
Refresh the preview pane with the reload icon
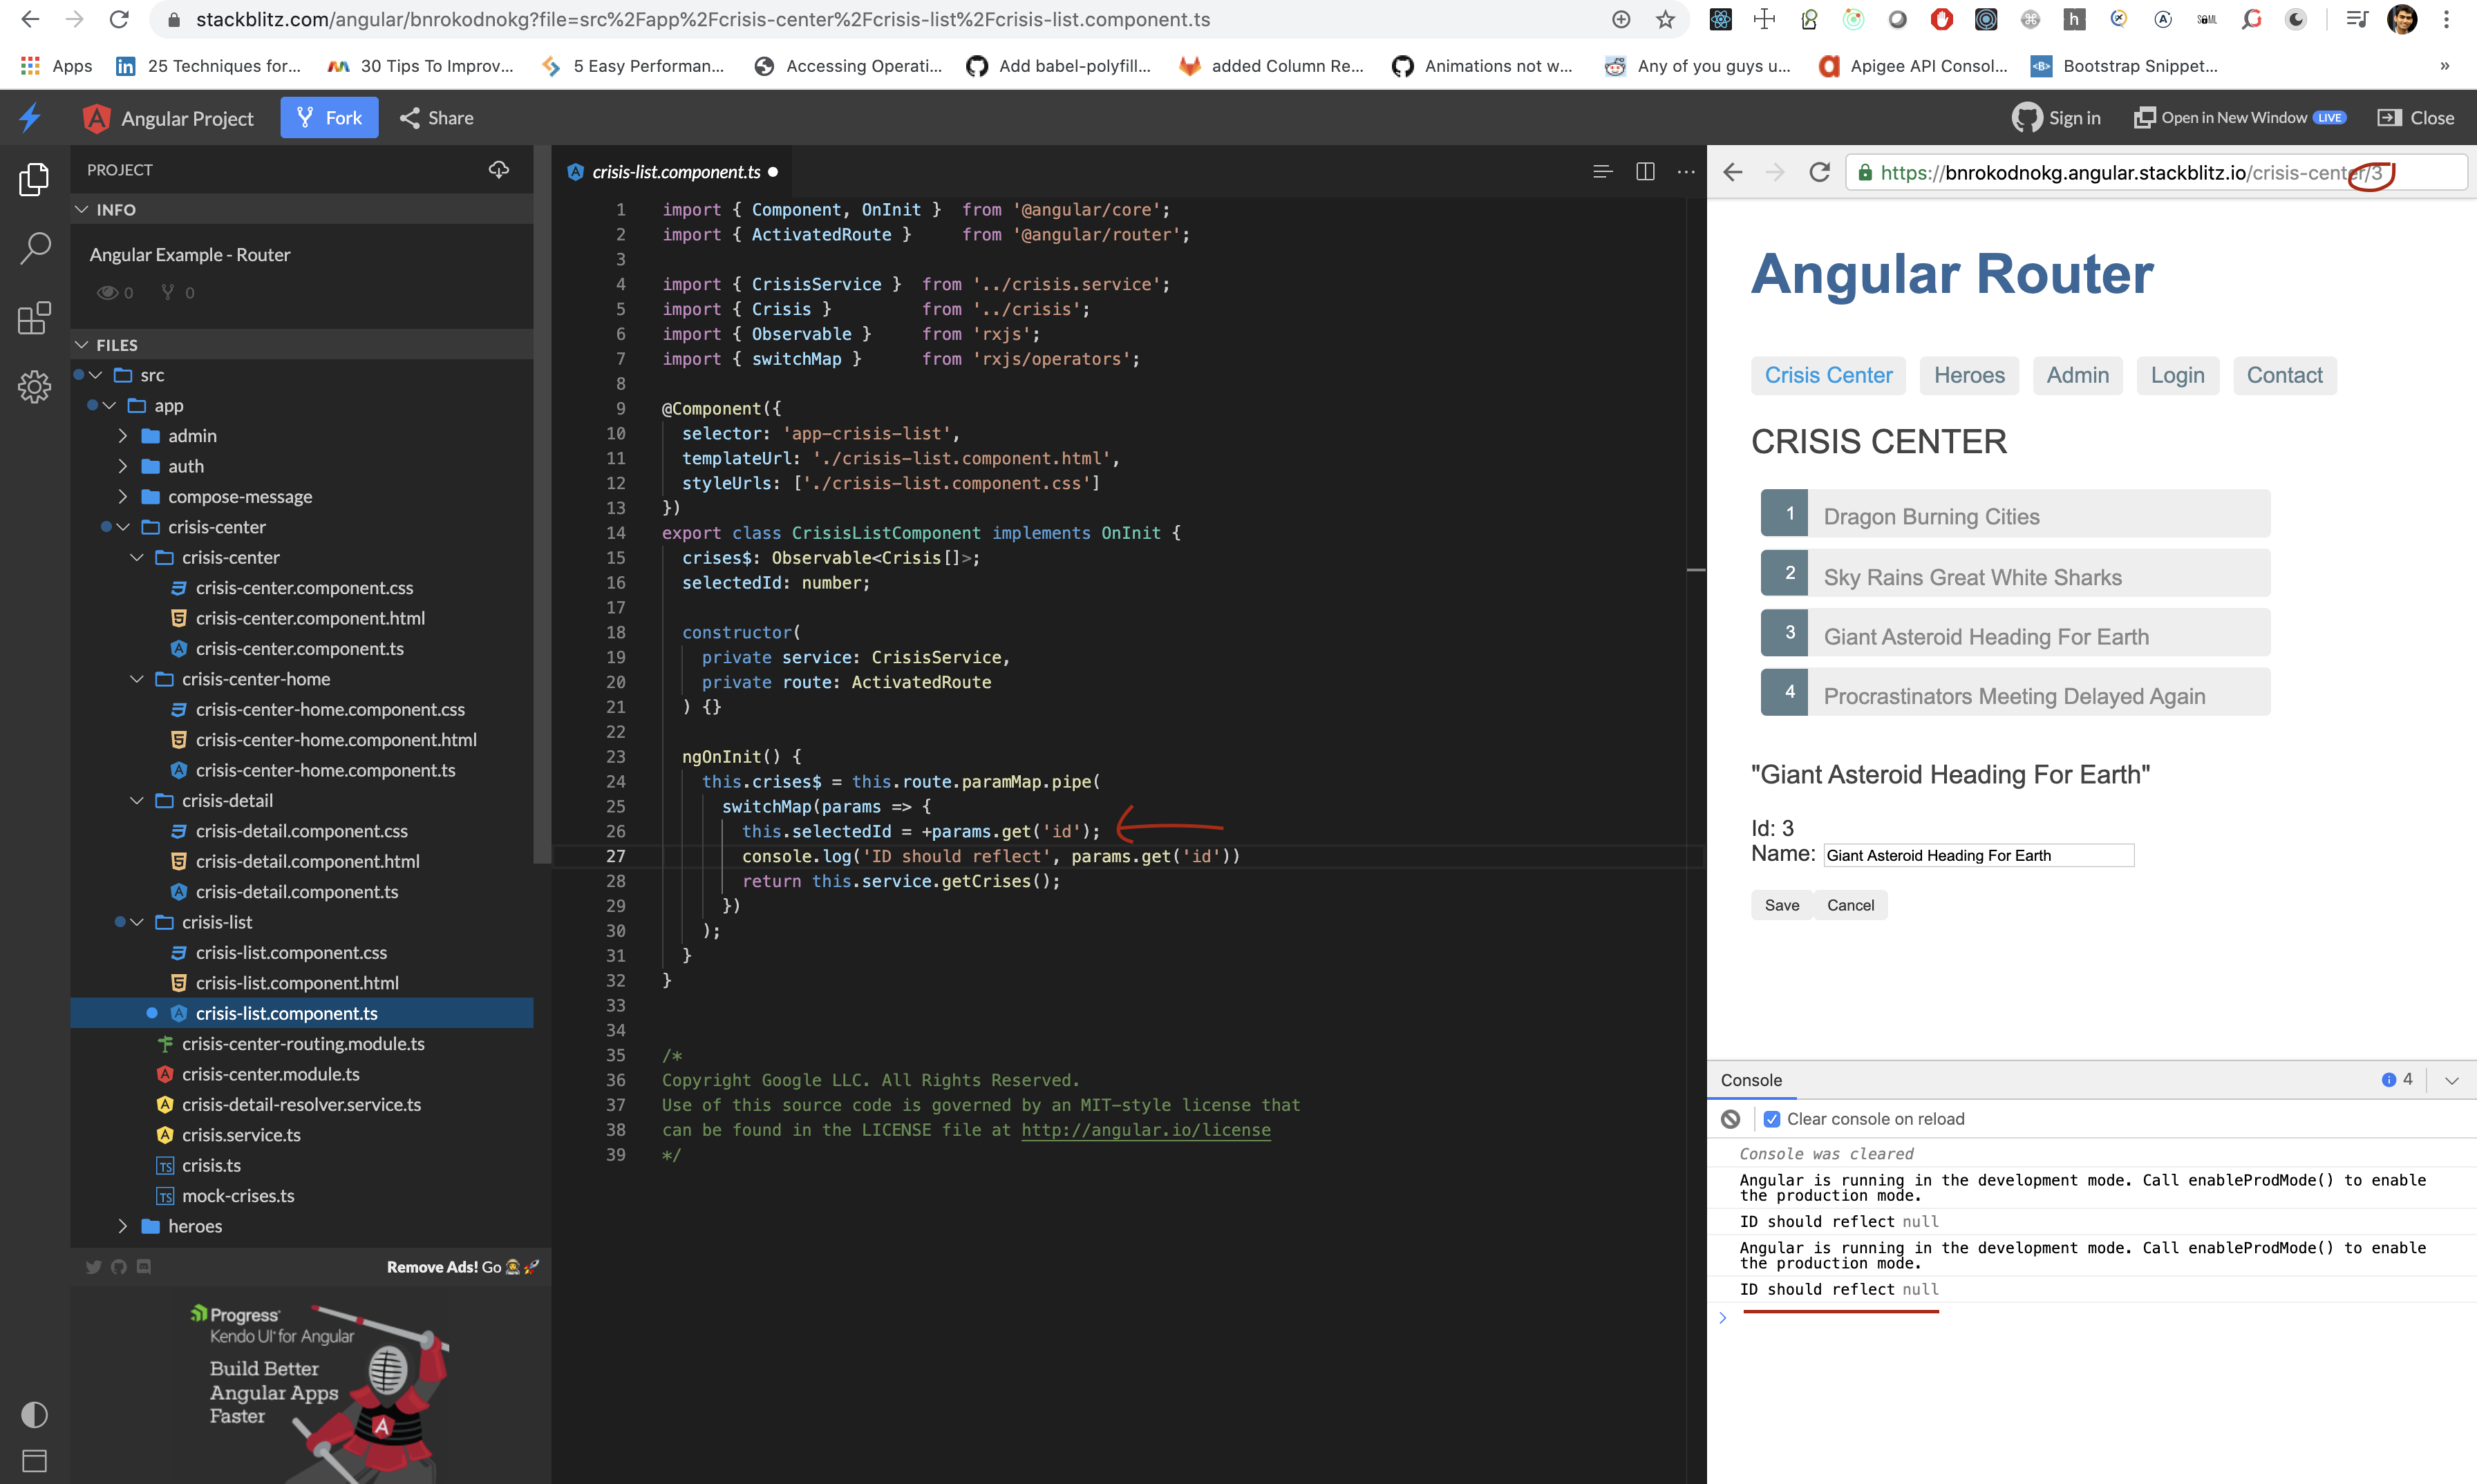pos(1819,171)
